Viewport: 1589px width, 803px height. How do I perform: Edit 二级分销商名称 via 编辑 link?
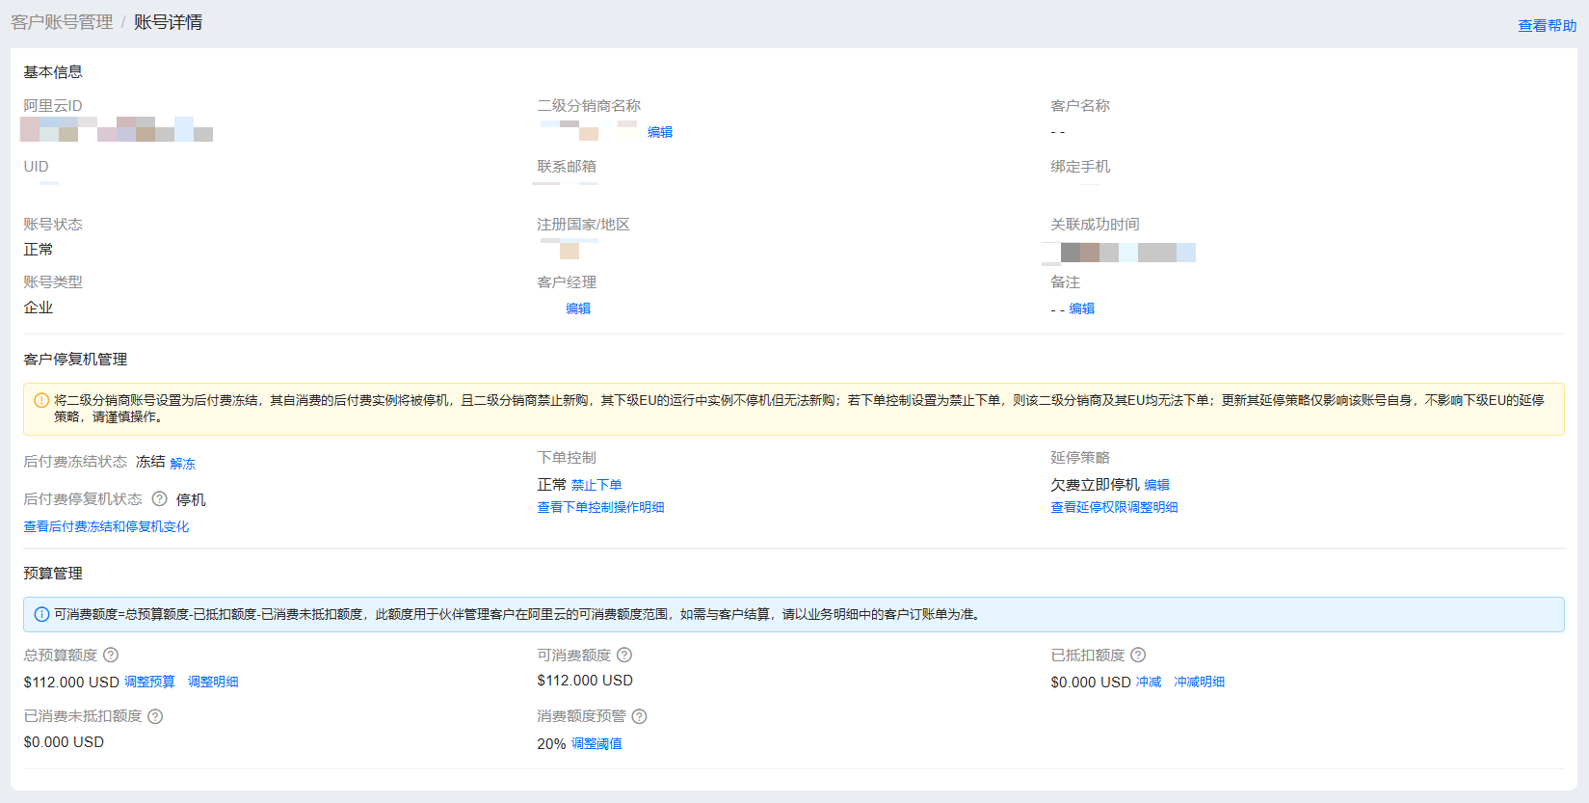point(660,132)
